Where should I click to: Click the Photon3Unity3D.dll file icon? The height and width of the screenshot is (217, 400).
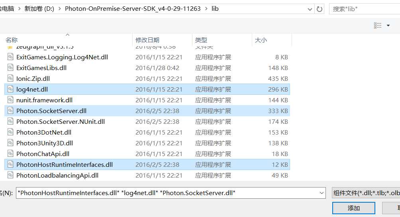coord(10,143)
